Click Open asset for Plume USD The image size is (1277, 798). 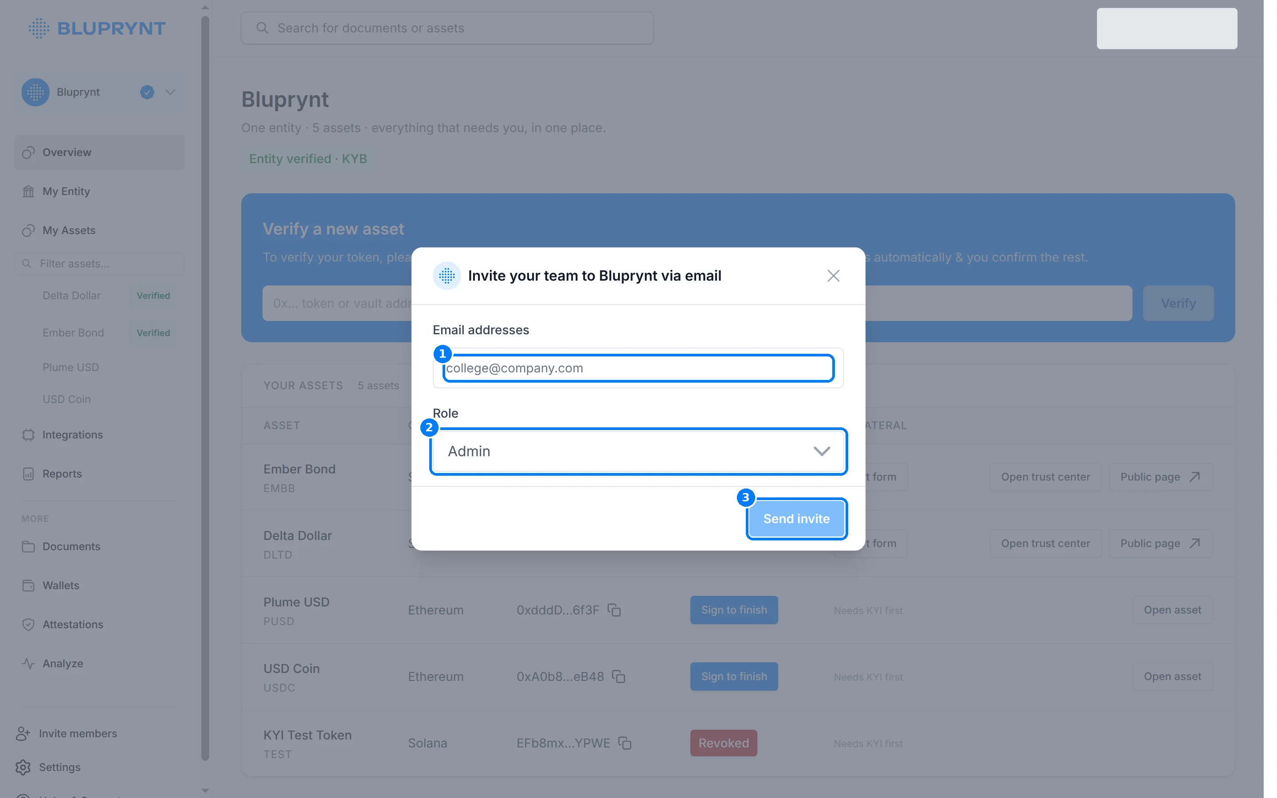tap(1172, 610)
